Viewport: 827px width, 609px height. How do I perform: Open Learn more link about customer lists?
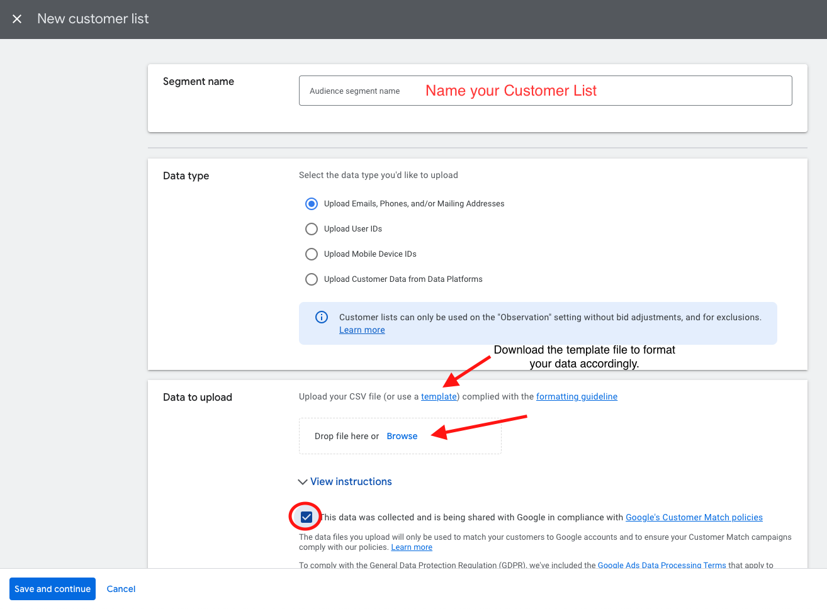coord(362,330)
